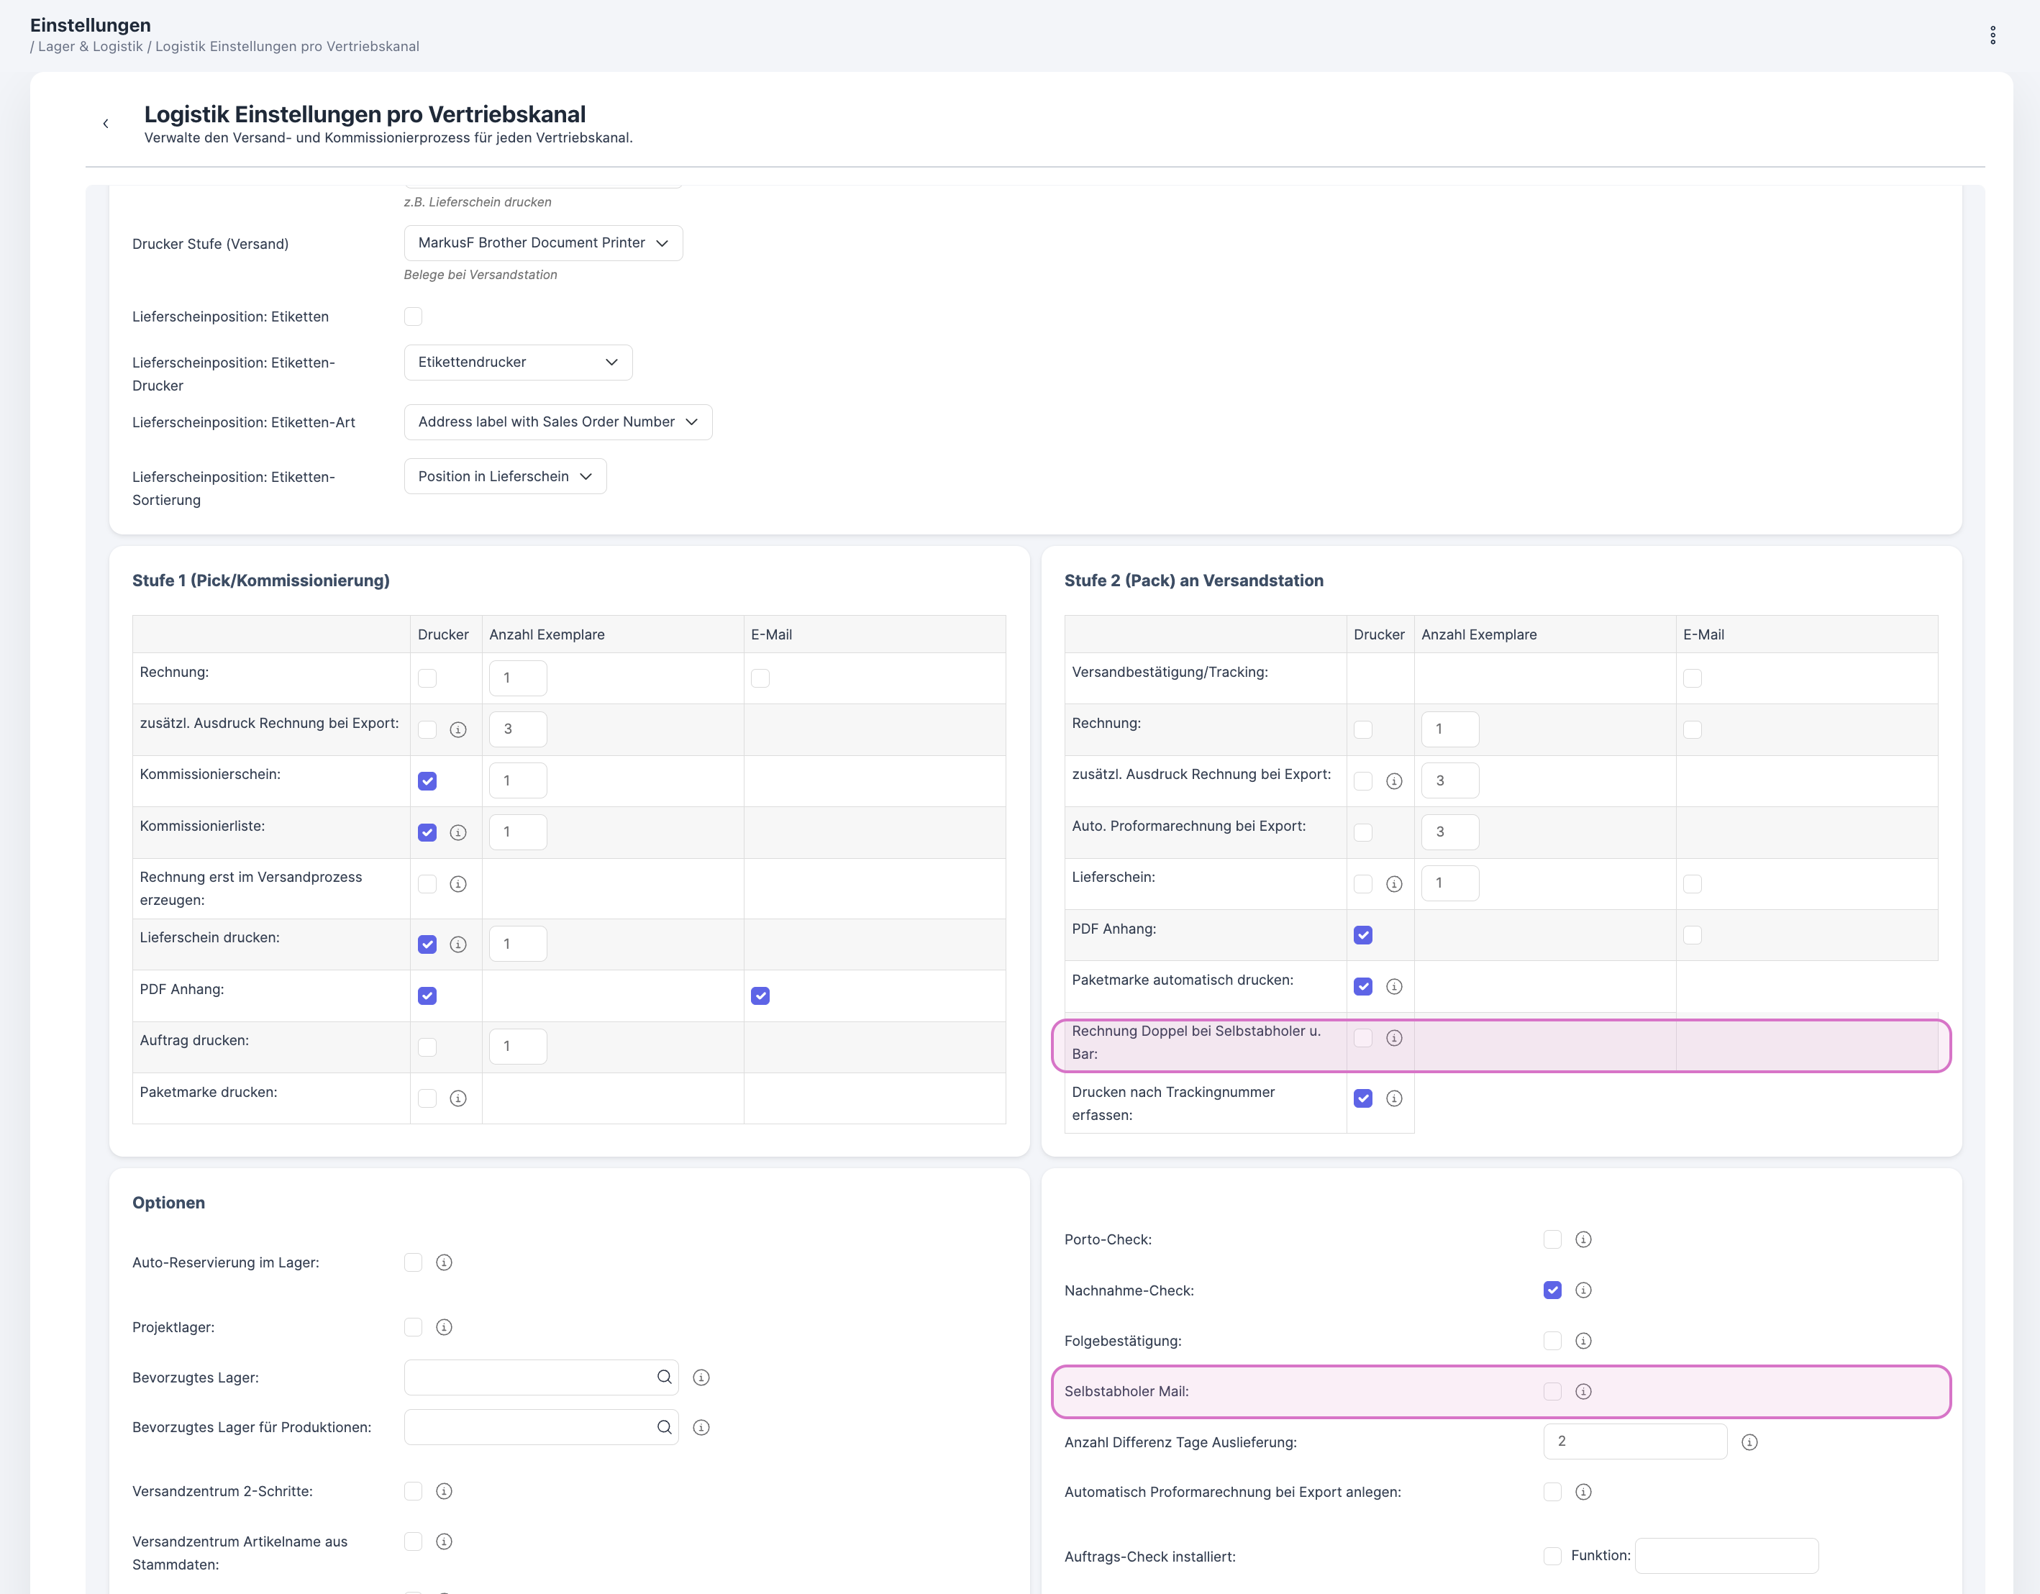The width and height of the screenshot is (2040, 1594).
Task: Uncheck Kommissionierschein Drucker checkbox
Action: [427, 780]
